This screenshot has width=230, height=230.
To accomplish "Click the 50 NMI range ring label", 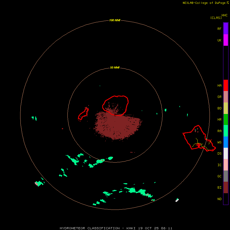I will tap(115, 68).
